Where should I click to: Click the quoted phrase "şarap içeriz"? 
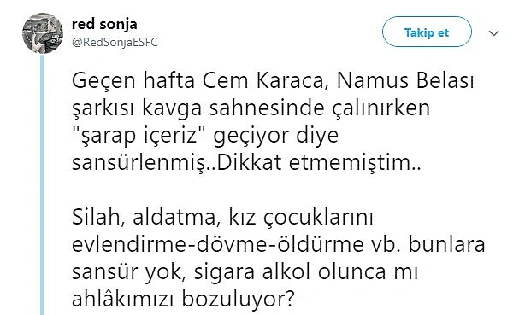pyautogui.click(x=139, y=136)
